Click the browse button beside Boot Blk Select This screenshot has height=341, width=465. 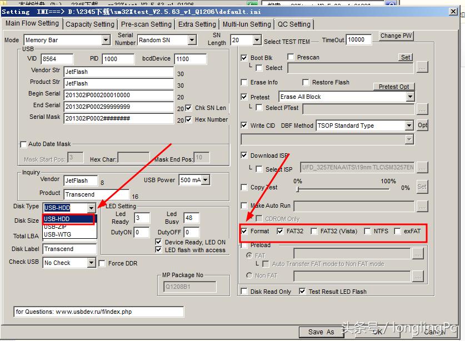pos(422,68)
